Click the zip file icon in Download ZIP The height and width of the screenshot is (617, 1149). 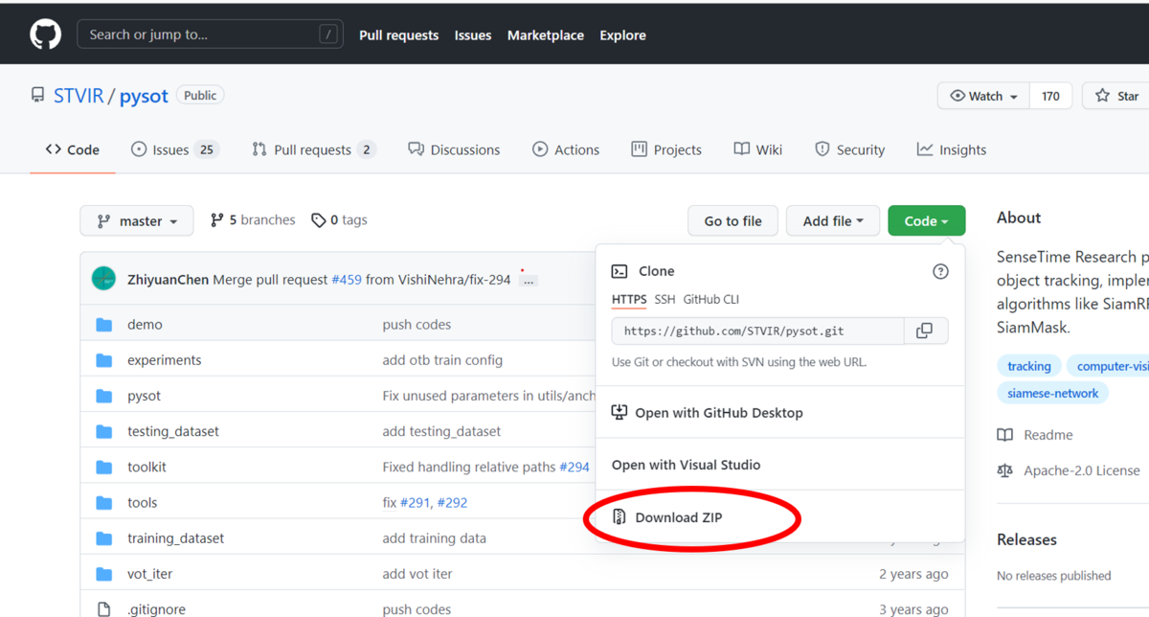click(x=619, y=517)
